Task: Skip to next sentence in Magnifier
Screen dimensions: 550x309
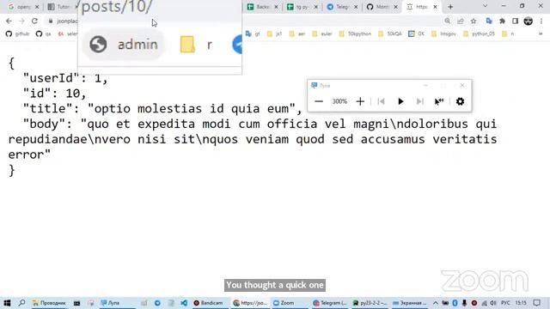Action: point(419,101)
